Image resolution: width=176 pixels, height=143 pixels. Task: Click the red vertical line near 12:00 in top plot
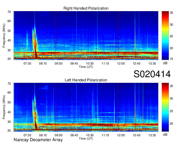pos(118,35)
